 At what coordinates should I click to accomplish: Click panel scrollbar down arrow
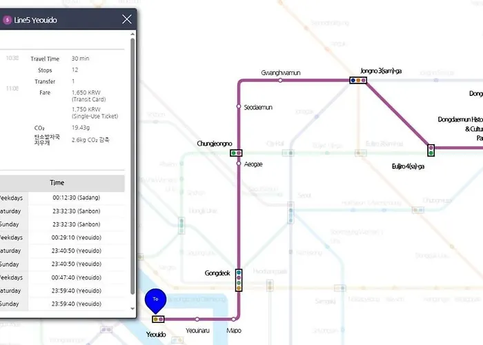click(132, 308)
